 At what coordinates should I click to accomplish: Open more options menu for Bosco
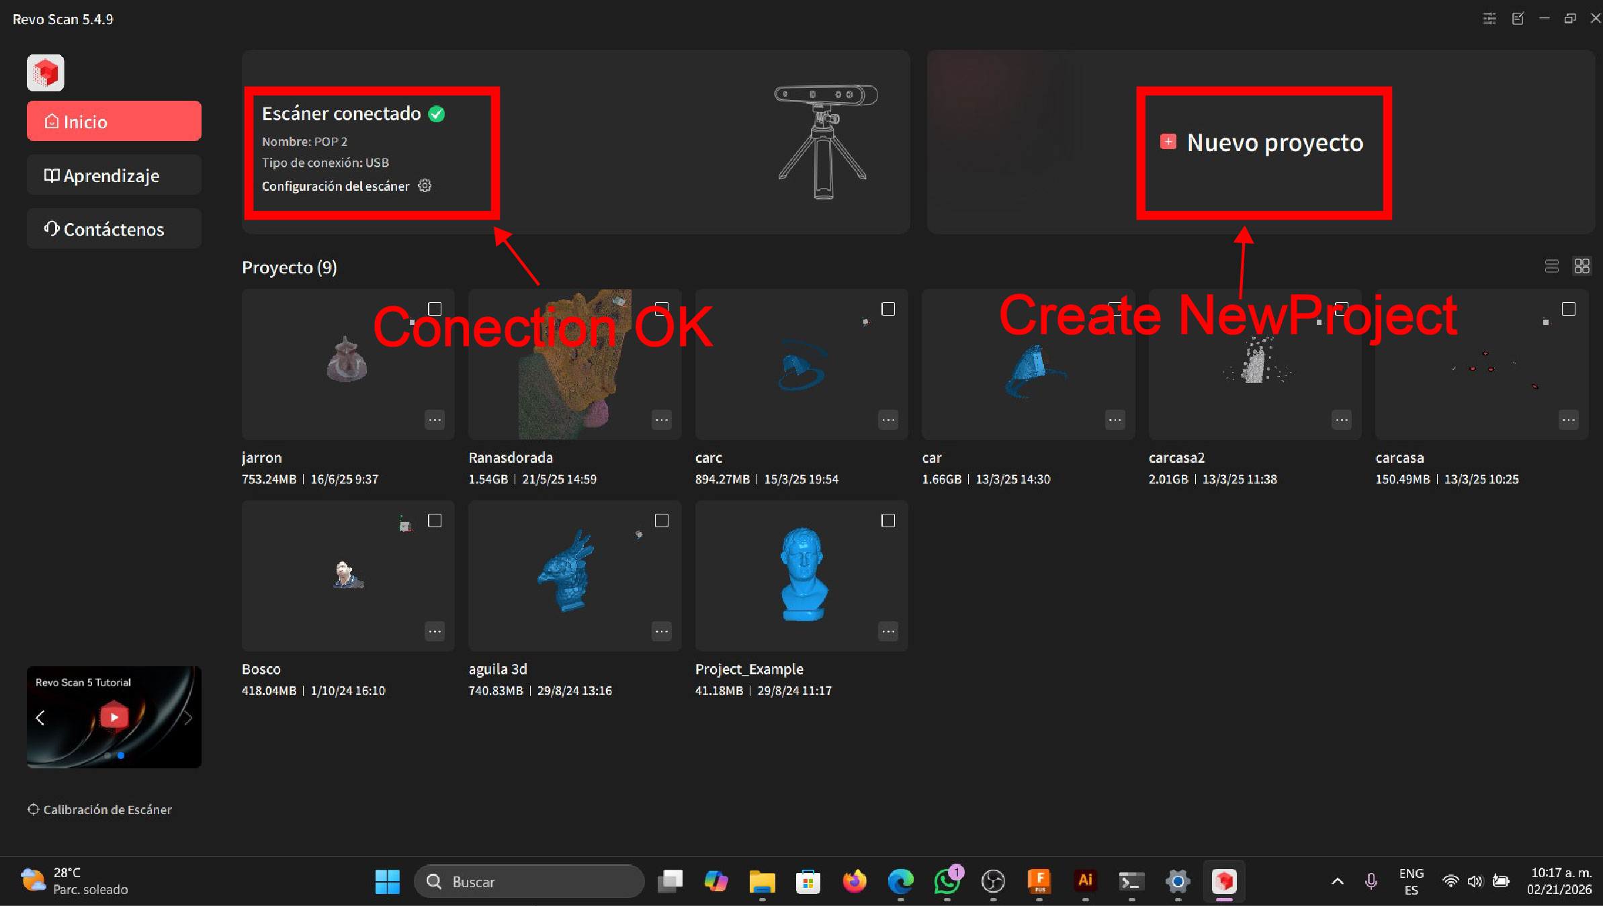coord(435,631)
